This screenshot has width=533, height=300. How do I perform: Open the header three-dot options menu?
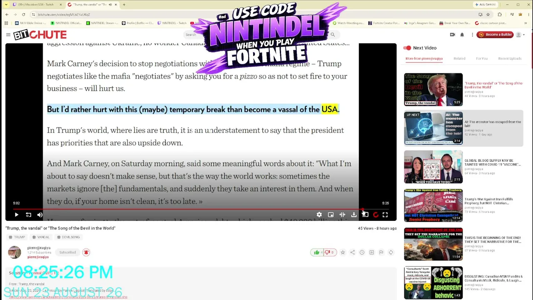tap(472, 35)
